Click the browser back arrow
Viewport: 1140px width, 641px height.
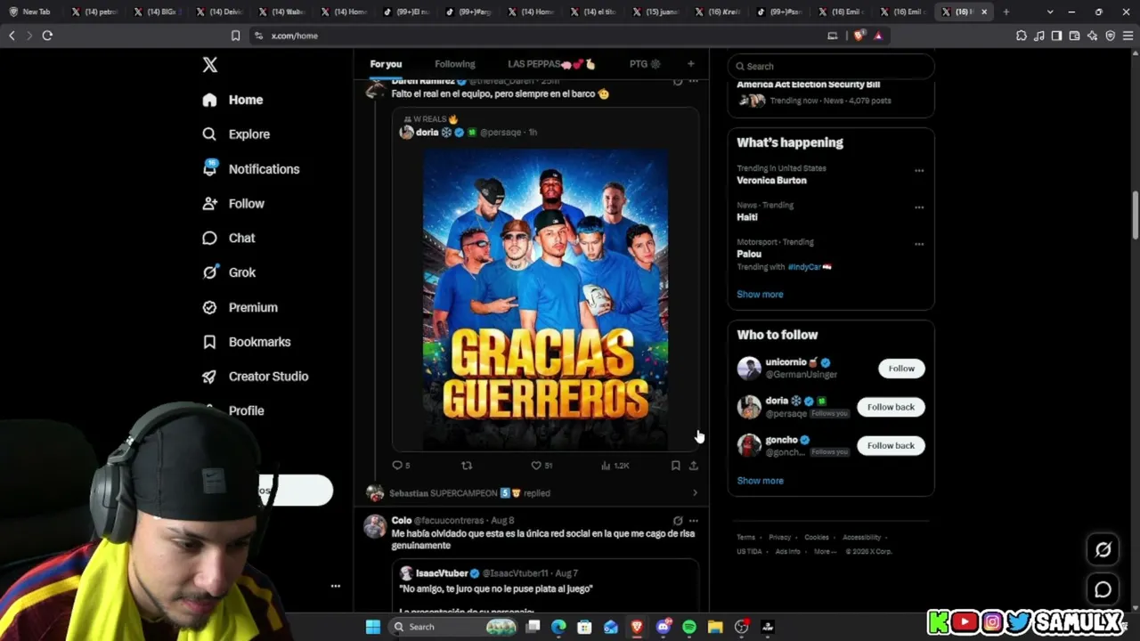[12, 36]
